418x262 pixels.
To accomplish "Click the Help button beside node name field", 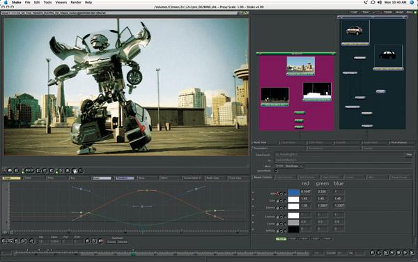I will pyautogui.click(x=409, y=154).
